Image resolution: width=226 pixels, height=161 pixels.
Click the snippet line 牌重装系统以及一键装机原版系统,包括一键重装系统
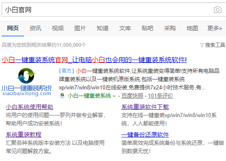click(122, 79)
